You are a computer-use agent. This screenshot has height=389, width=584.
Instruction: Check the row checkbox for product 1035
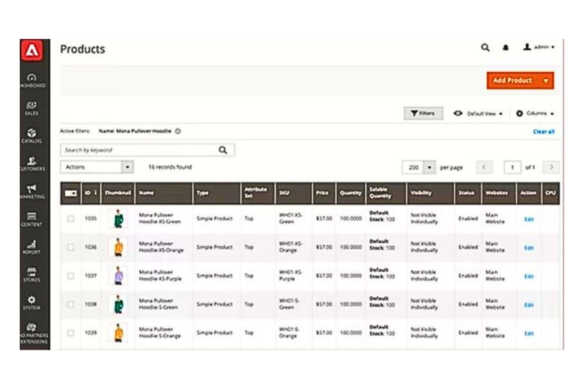71,220
